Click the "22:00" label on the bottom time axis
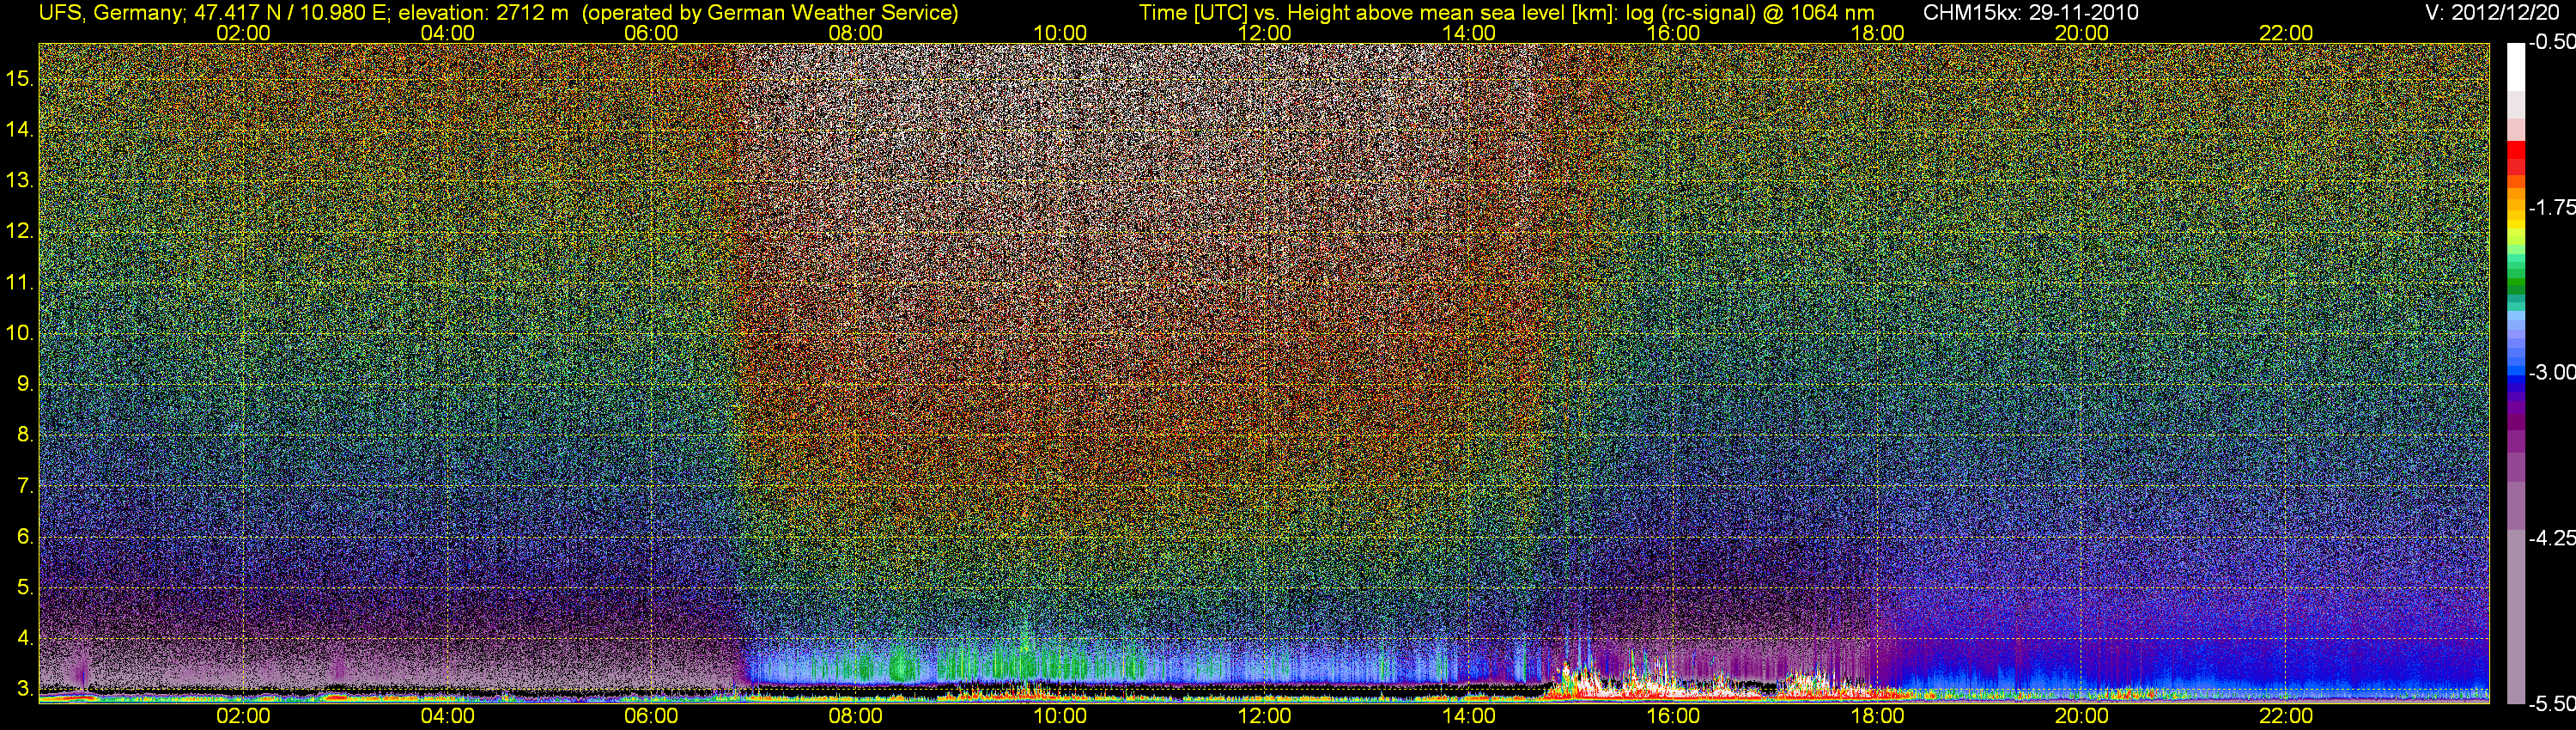 (2286, 716)
